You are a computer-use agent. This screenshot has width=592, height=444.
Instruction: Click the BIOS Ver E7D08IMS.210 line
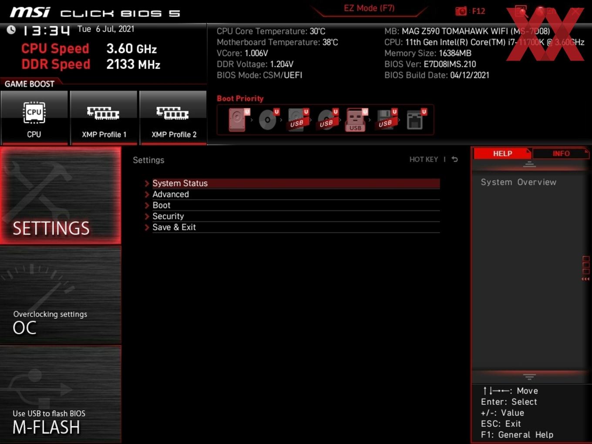pyautogui.click(x=430, y=64)
